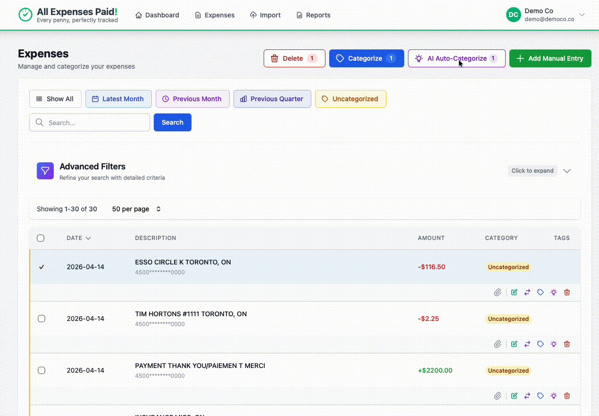Click the TIM HORTONS row Uncategorized badge
The image size is (599, 416).
click(508, 319)
